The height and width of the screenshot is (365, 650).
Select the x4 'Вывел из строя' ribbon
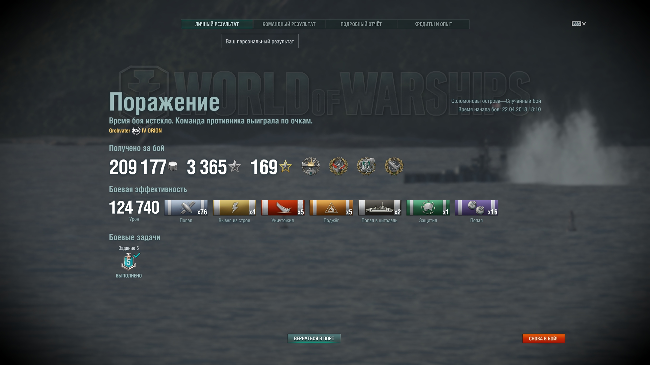coord(234,208)
